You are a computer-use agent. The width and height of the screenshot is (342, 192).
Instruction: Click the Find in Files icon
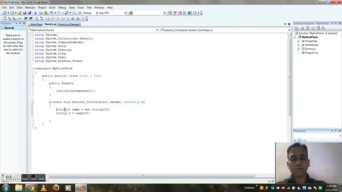pos(130,13)
